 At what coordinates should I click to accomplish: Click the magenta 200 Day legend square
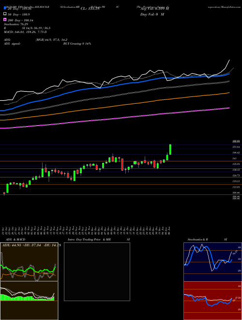[5, 20]
